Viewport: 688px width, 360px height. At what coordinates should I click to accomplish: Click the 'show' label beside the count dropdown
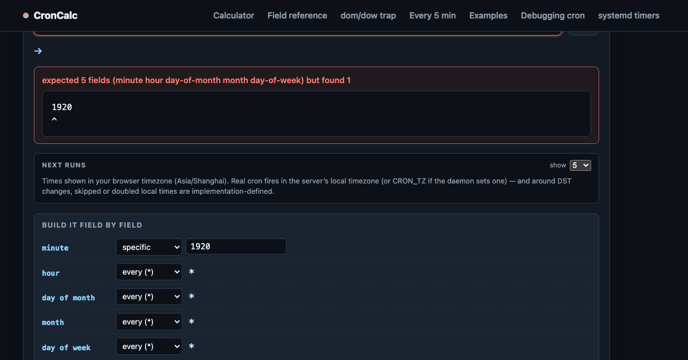[558, 165]
